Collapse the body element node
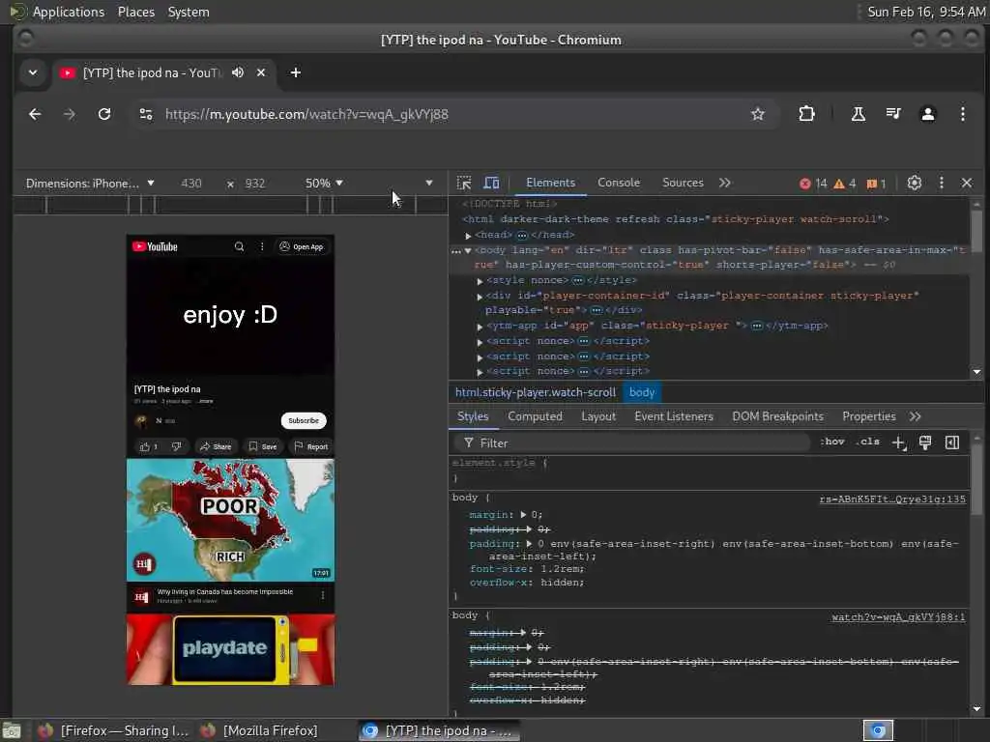The width and height of the screenshot is (990, 742). (x=468, y=250)
